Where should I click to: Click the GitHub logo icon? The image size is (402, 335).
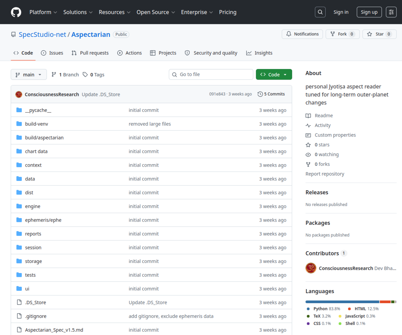click(16, 12)
